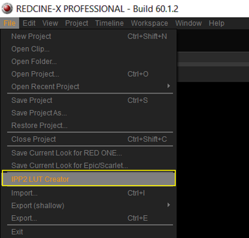
Task: Choose Open Project... menu entry
Action: click(89, 74)
